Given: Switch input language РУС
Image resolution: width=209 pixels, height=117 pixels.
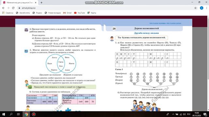Looking at the screenshot, I should tap(189, 114).
